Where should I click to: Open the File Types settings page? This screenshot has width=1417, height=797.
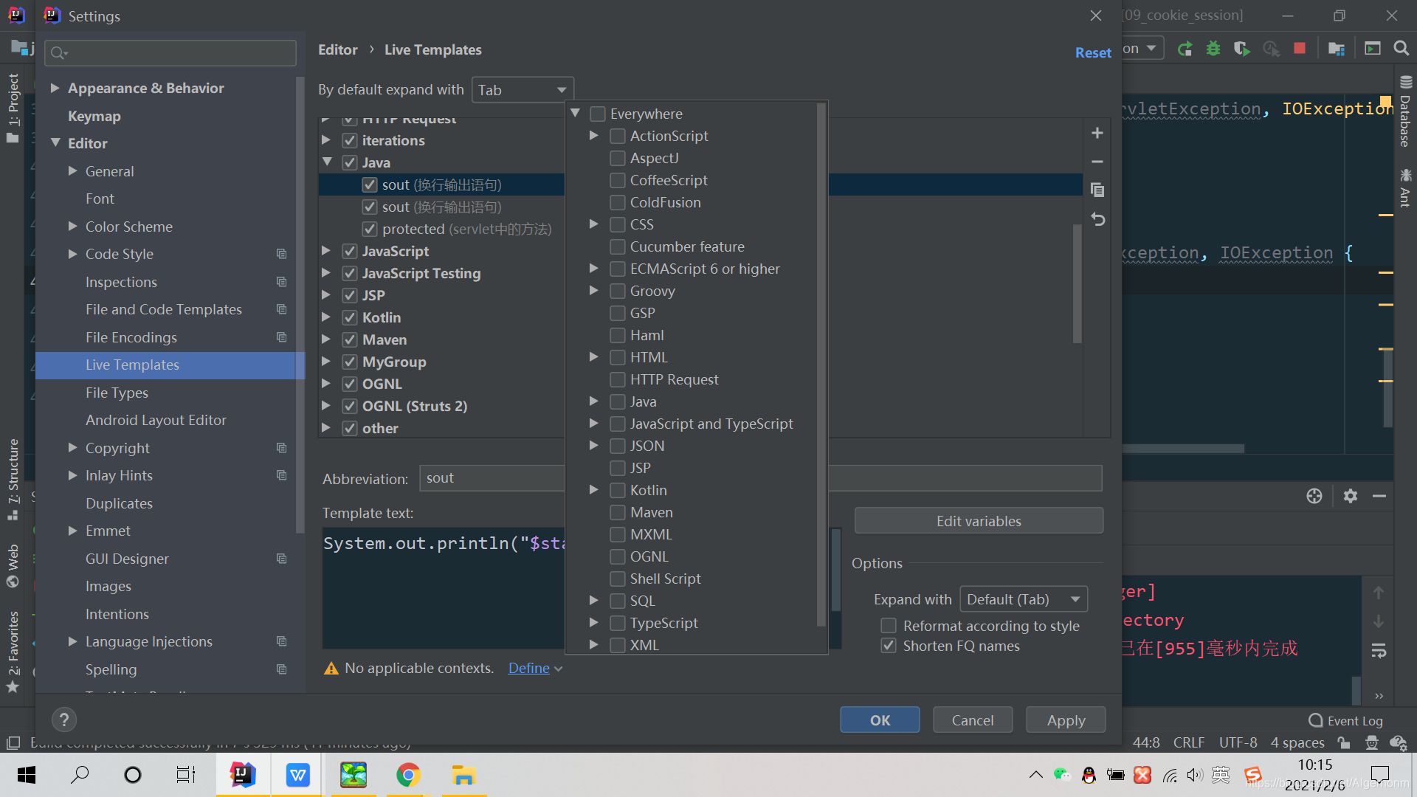pos(117,393)
